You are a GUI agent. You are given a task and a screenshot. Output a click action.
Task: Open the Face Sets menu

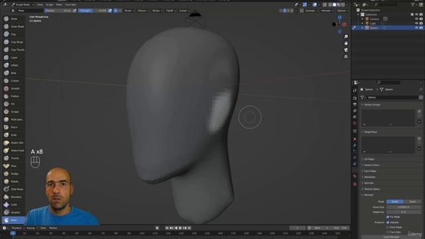(x=70, y=5)
